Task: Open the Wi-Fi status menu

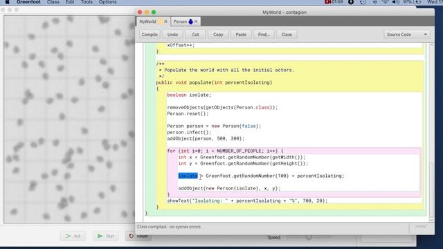Action: tap(385, 2)
